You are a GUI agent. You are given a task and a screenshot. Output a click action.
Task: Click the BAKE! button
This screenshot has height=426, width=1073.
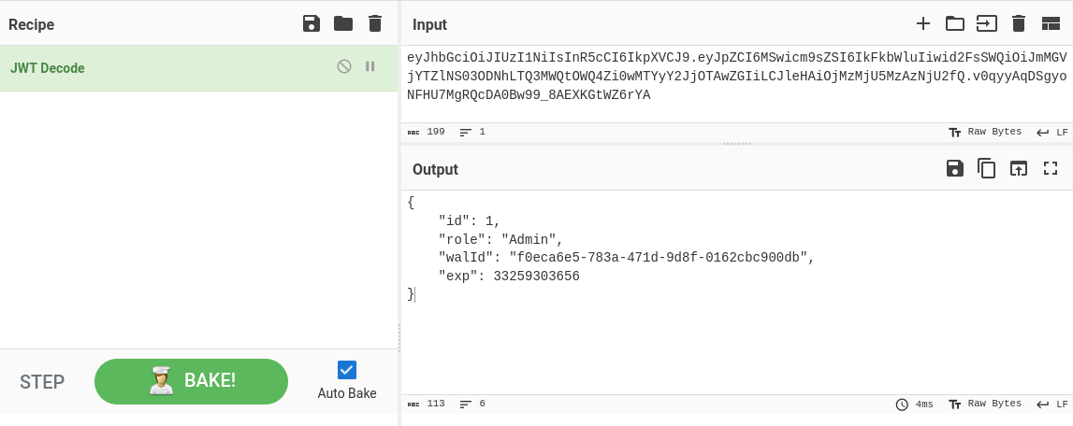[x=191, y=381]
